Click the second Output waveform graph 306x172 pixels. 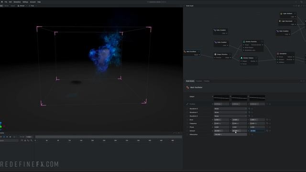(239, 97)
